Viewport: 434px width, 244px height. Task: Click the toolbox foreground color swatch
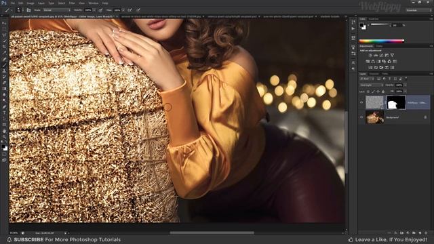click(3, 146)
